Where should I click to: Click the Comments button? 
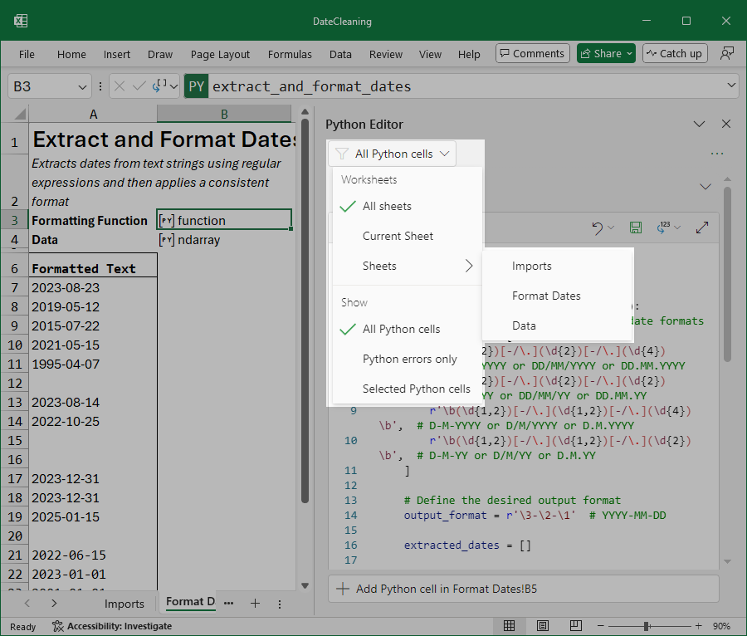[x=532, y=54]
